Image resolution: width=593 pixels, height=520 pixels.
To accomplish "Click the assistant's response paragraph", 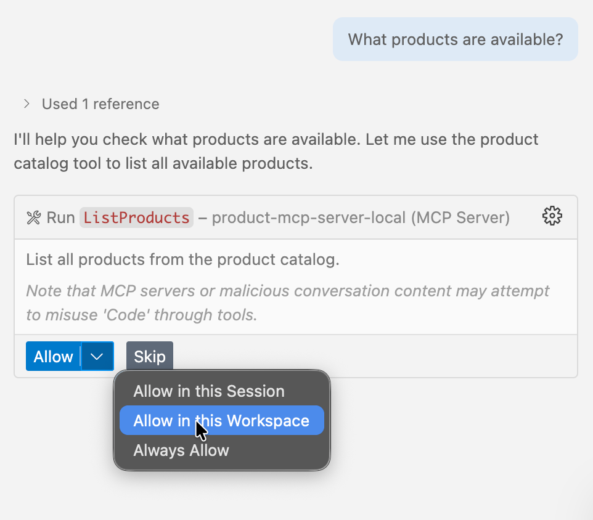I will pyautogui.click(x=276, y=152).
